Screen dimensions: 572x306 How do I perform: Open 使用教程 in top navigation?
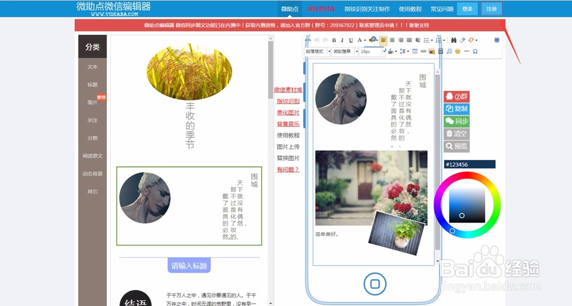(410, 9)
